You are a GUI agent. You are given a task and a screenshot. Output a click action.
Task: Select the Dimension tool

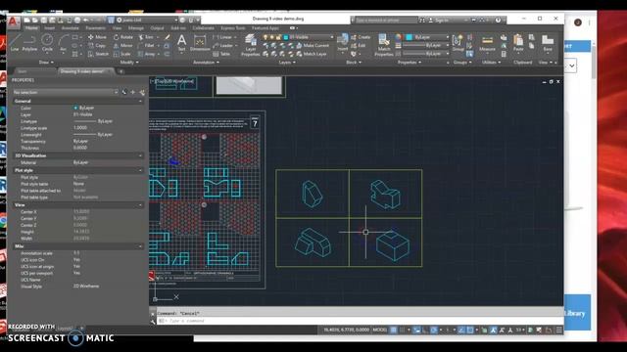[200, 43]
